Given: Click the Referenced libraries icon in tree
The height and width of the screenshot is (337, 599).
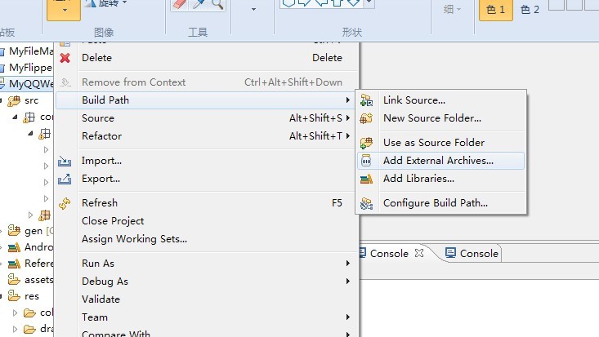Looking at the screenshot, I should coord(14,264).
